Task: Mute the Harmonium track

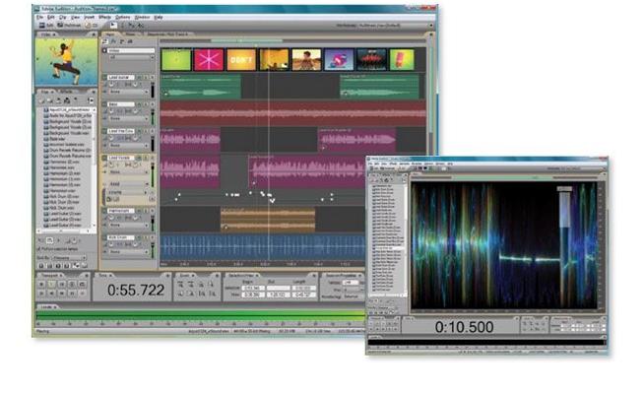Action: click(139, 211)
